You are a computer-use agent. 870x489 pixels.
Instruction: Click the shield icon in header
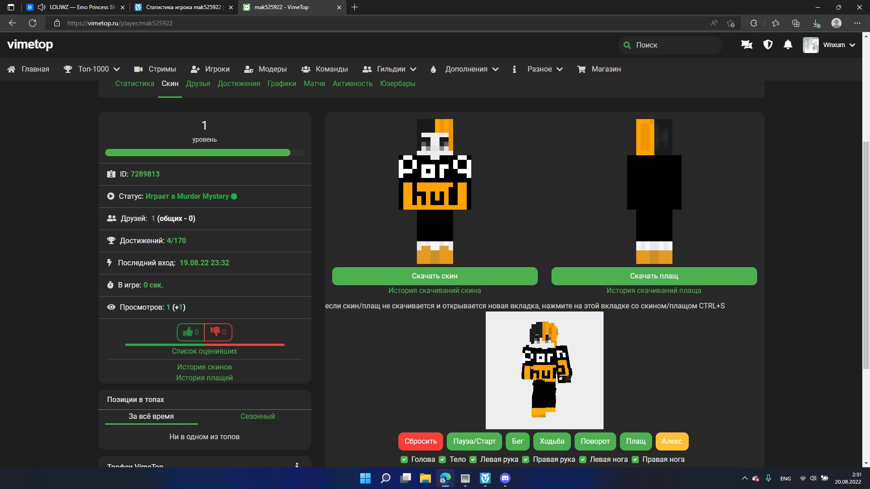[768, 45]
